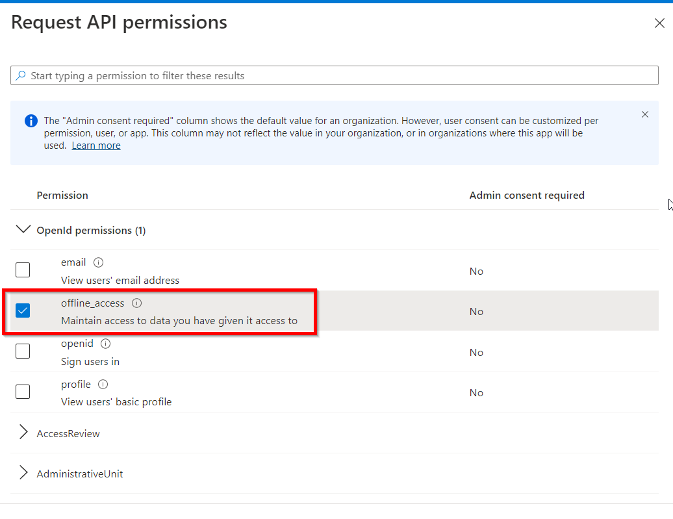Enable the openid permission
The image size is (673, 519).
[23, 351]
